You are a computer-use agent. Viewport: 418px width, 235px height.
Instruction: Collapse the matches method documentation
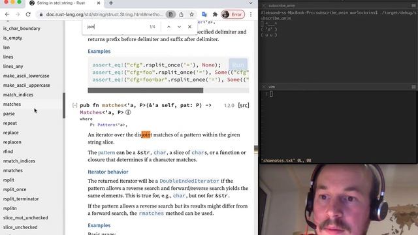tap(74, 106)
